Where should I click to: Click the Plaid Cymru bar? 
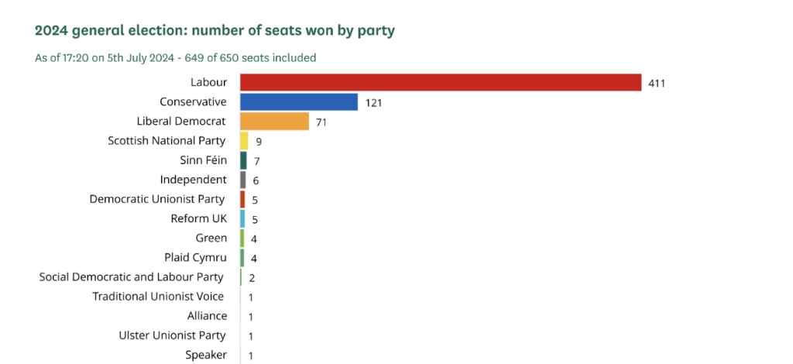[x=242, y=257]
